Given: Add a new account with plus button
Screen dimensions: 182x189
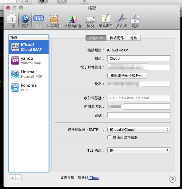Looking at the screenshot, I should [12, 178].
